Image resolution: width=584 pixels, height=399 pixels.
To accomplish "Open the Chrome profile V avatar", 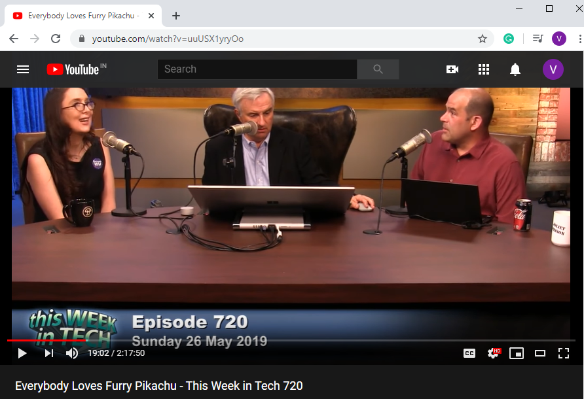I will [558, 39].
